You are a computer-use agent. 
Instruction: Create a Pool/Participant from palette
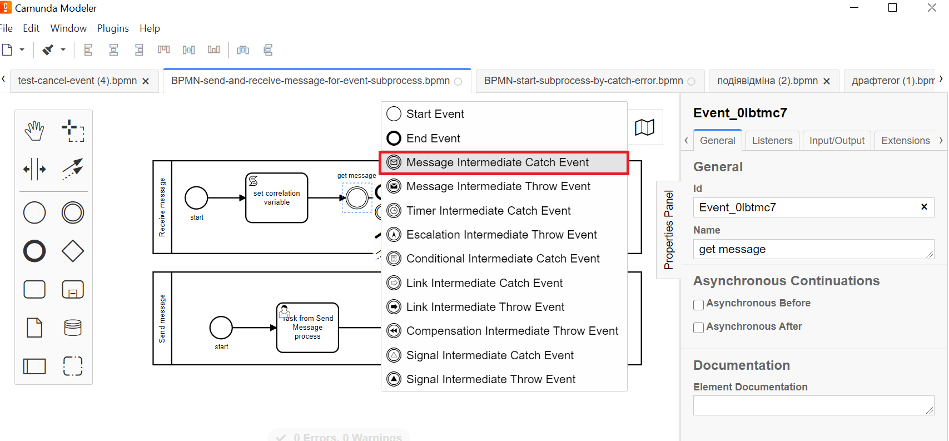[x=34, y=366]
